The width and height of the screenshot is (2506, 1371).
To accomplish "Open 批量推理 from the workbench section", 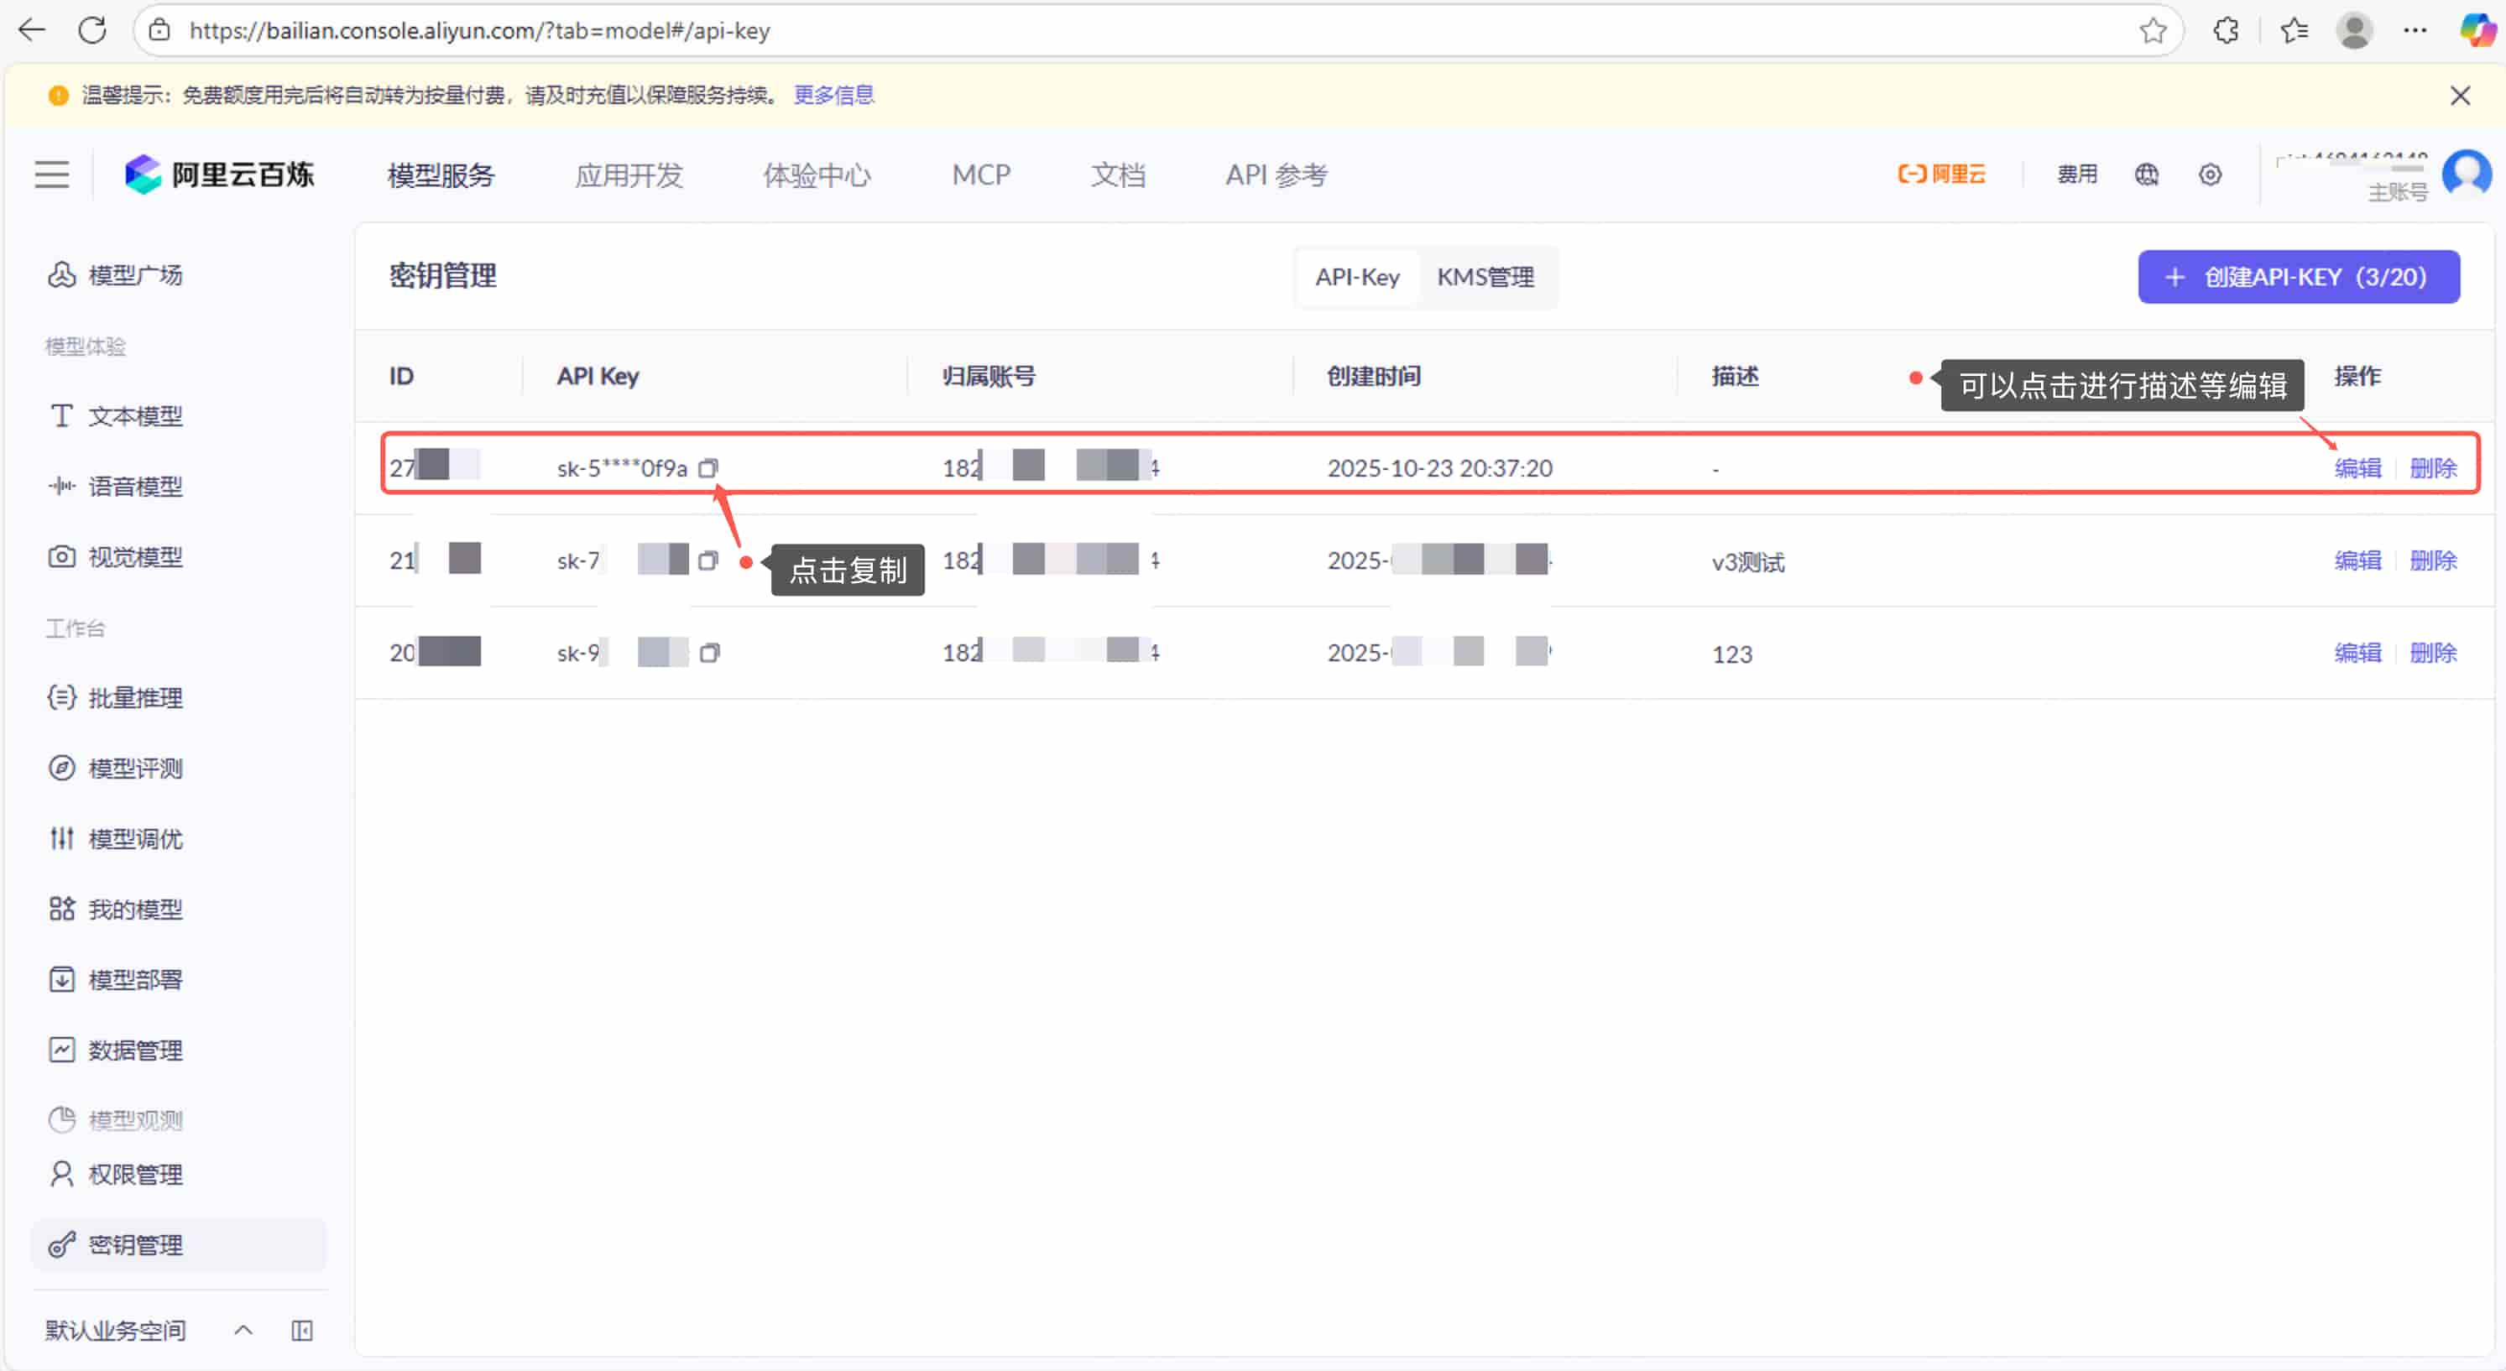I will [x=135, y=697].
